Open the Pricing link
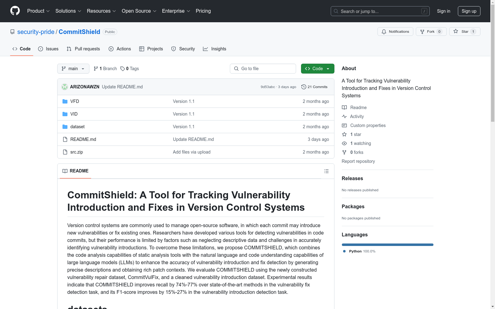Screen dimensions: 495x309 tap(203, 11)
